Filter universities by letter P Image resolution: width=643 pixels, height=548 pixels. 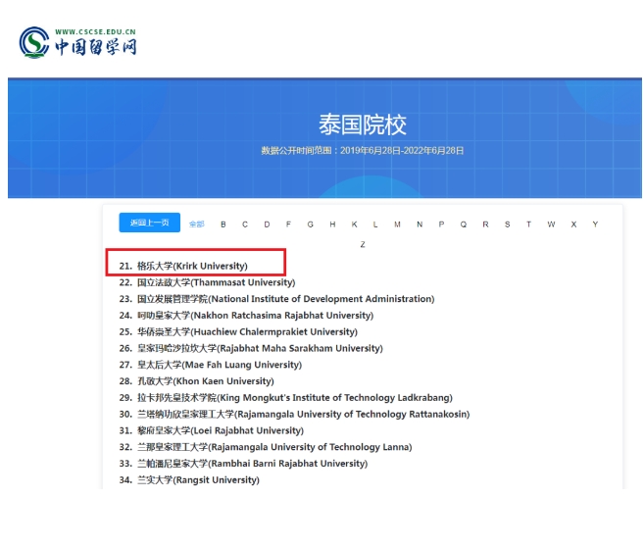tap(441, 224)
